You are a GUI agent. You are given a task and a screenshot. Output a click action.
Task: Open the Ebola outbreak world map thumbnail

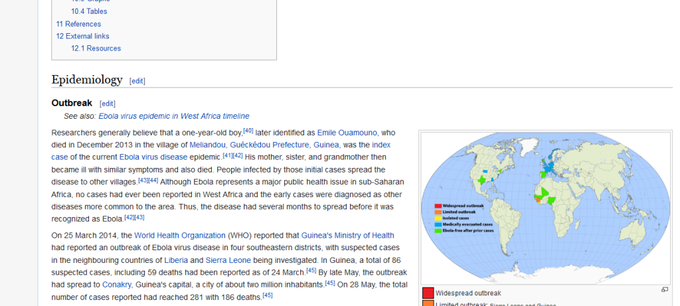[x=546, y=208]
